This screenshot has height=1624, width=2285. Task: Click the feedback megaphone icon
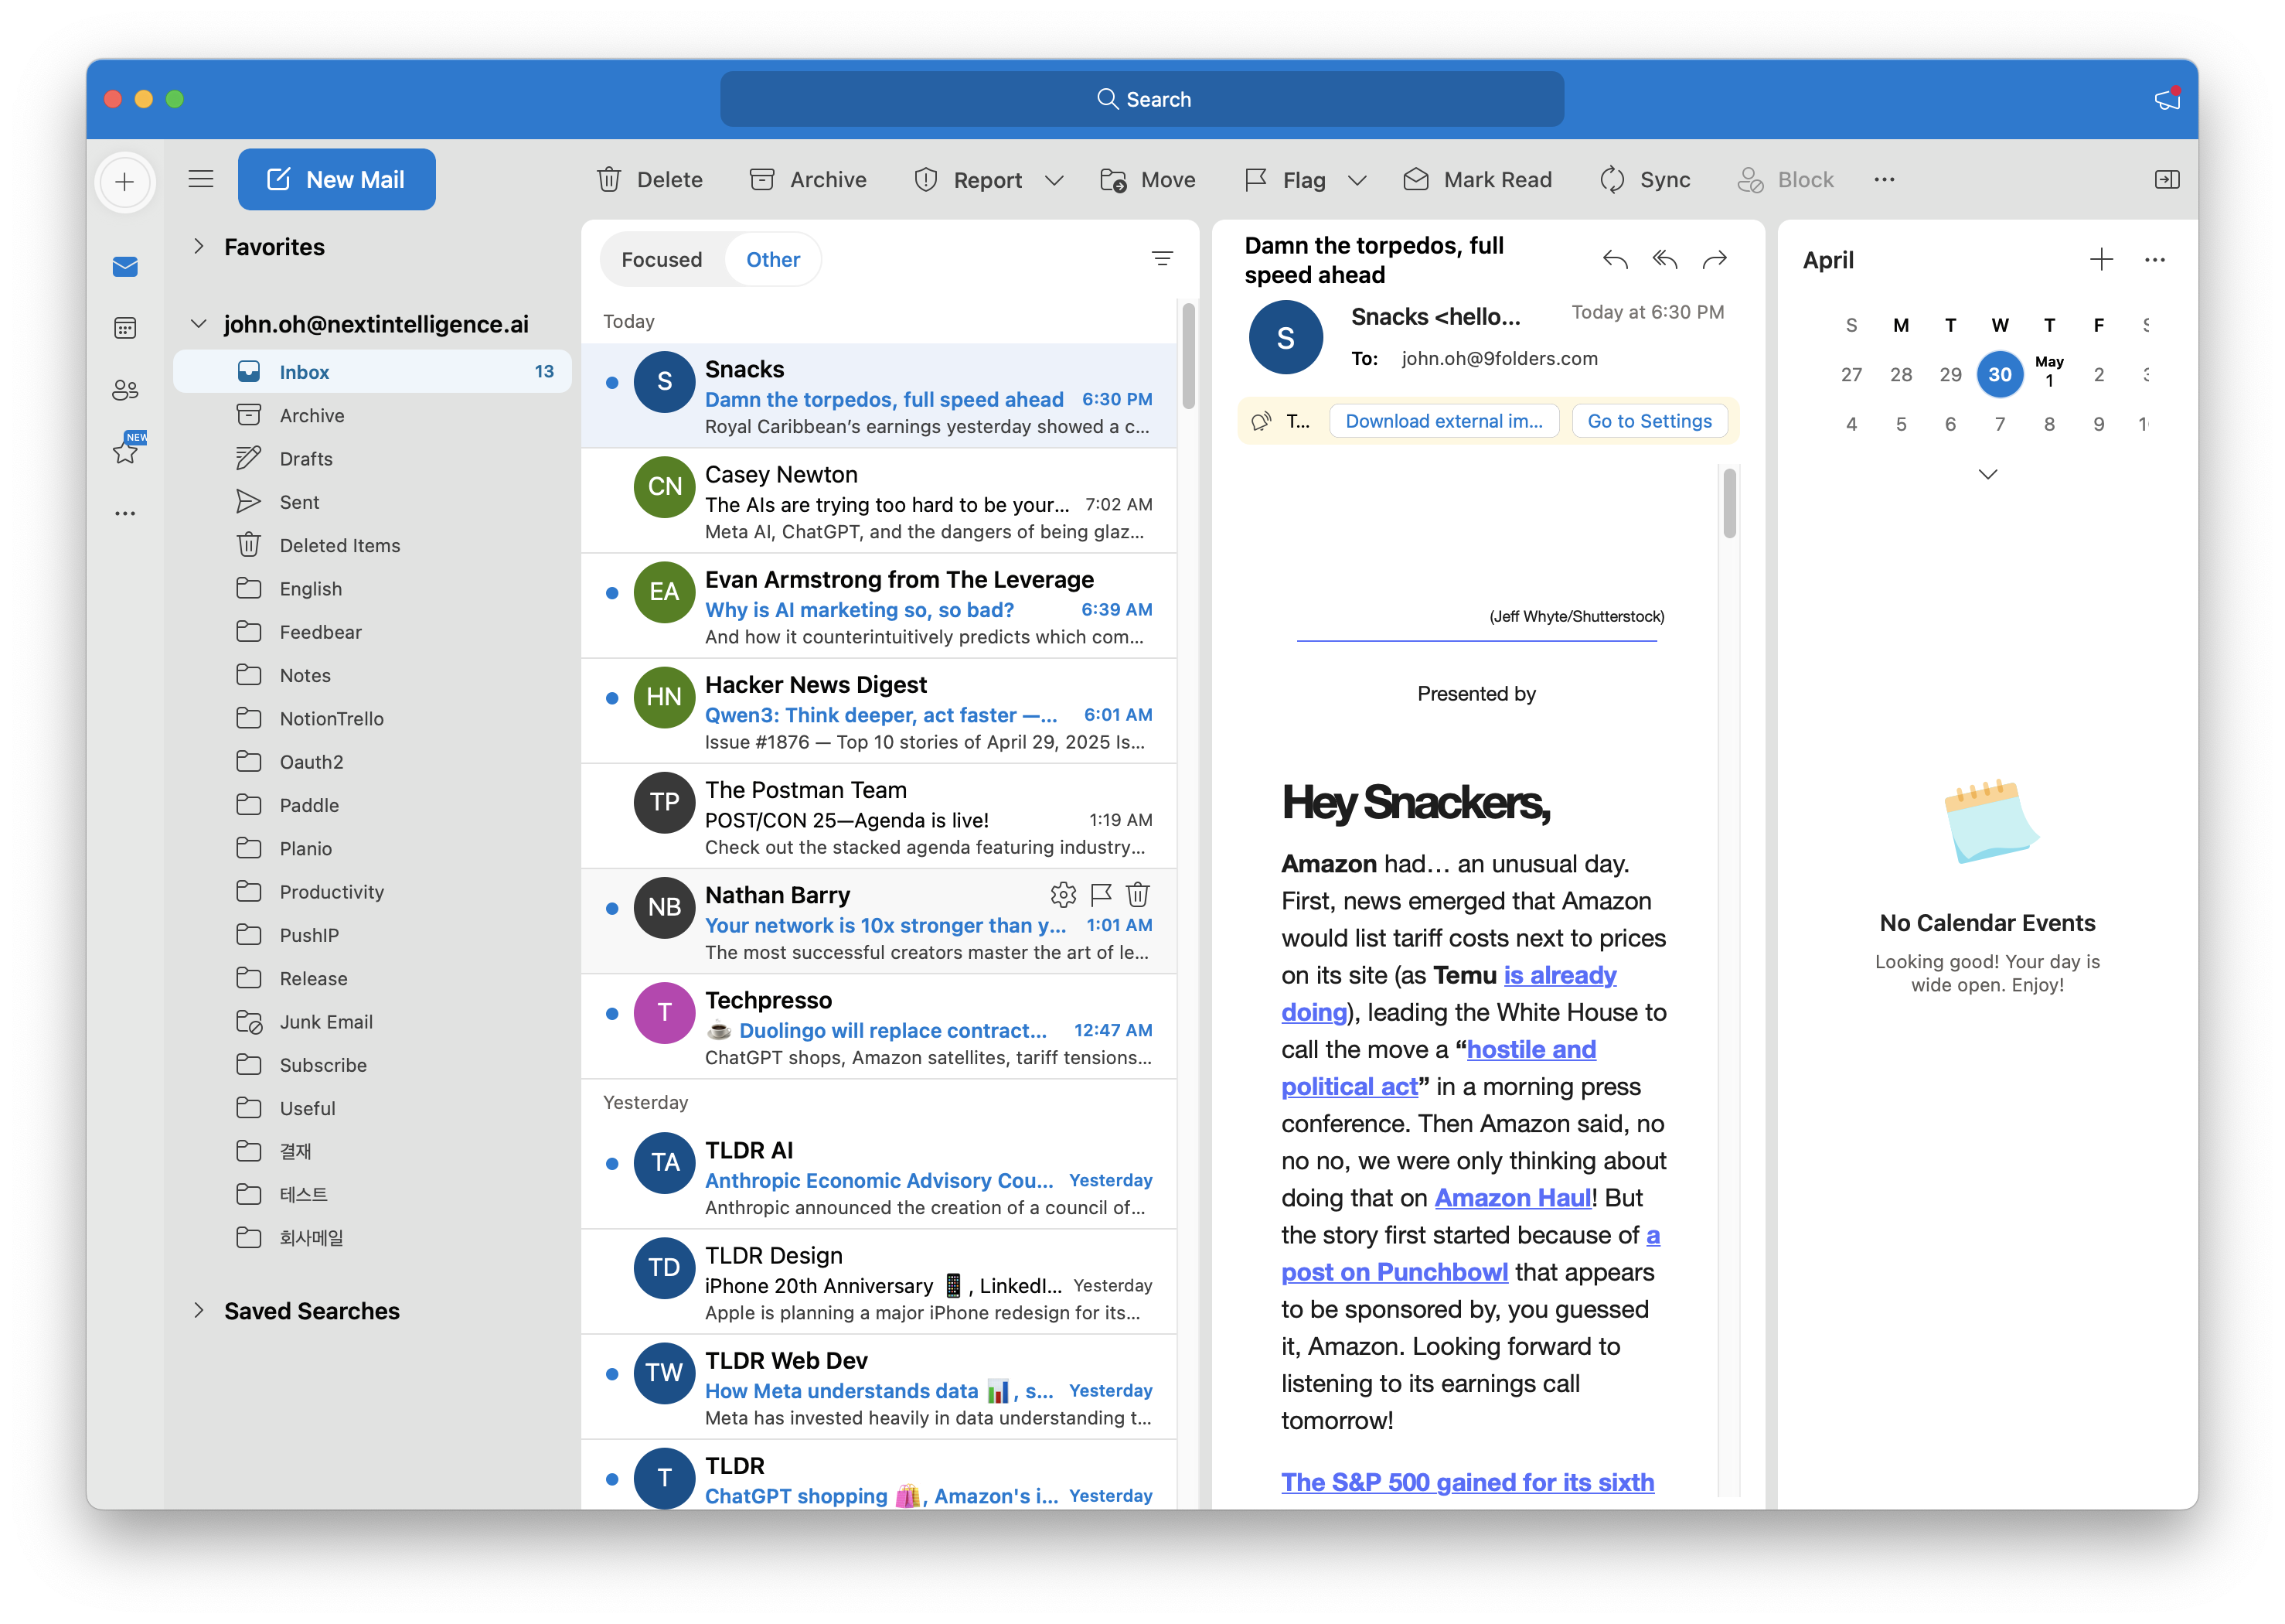2166,98
